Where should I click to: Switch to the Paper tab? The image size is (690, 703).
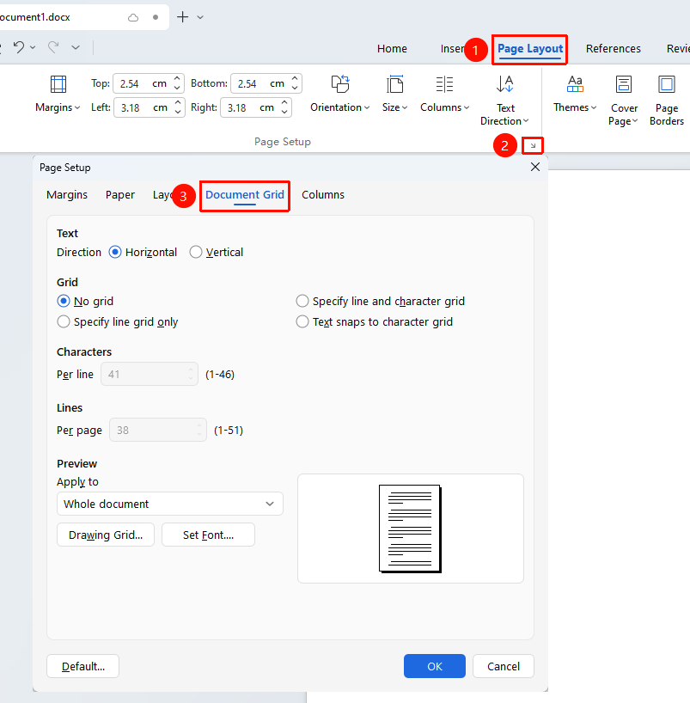(x=120, y=194)
